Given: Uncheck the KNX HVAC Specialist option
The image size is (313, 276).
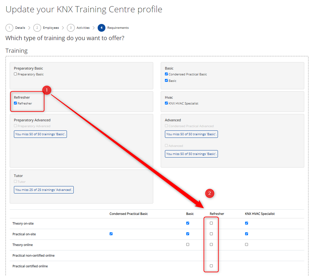Looking at the screenshot, I should (166, 103).
